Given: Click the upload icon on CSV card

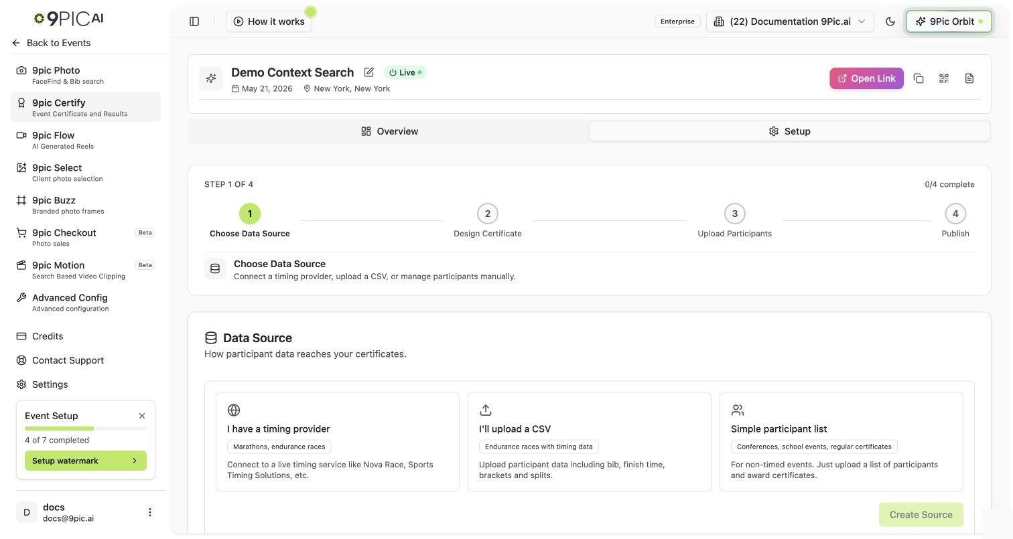Looking at the screenshot, I should point(486,410).
